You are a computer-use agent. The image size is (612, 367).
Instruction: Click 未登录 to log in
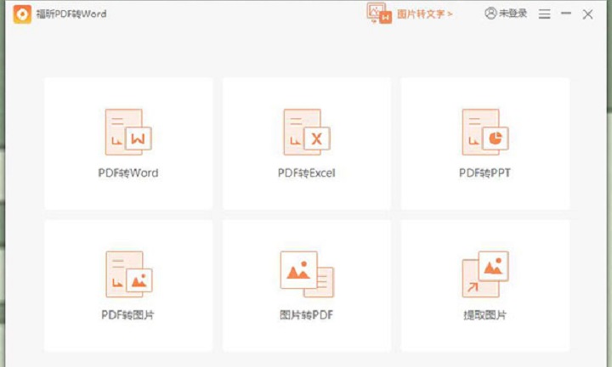[x=513, y=14]
